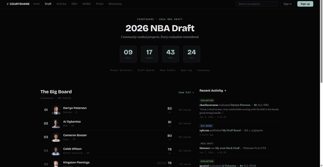Click charliecavness username in activity
The width and height of the screenshot is (323, 167).
click(209, 105)
